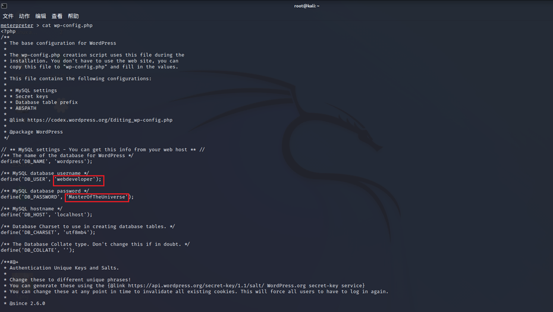Screen dimensions: 553x312
Task: Click the 'The wp-config.php creation script' line
Action: (94, 55)
